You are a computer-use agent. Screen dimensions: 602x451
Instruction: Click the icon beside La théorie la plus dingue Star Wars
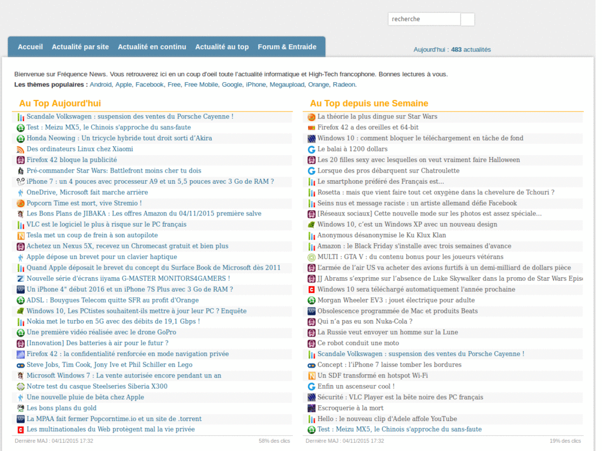[x=312, y=117]
